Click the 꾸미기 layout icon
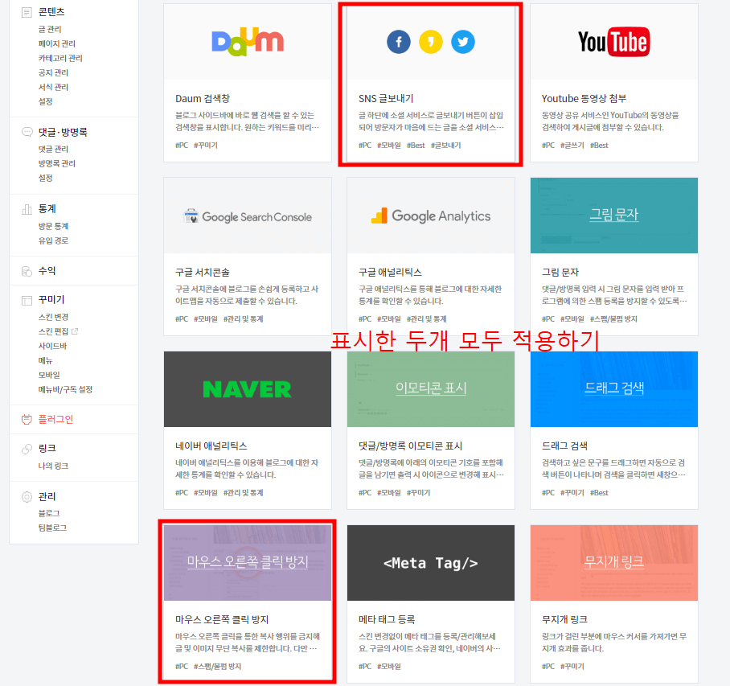The image size is (730, 686). tap(27, 300)
